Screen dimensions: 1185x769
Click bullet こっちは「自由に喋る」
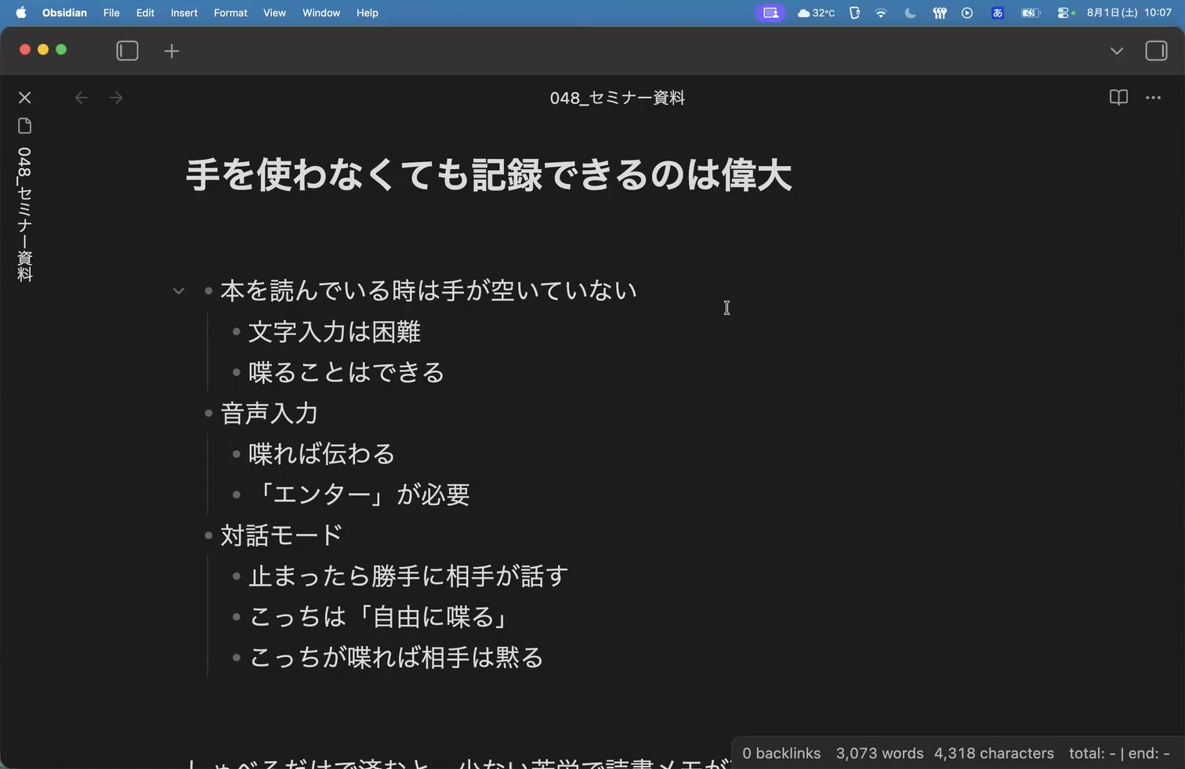380,616
